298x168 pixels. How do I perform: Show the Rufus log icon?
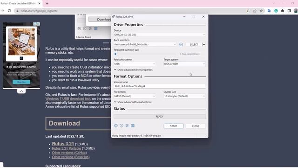(133, 126)
